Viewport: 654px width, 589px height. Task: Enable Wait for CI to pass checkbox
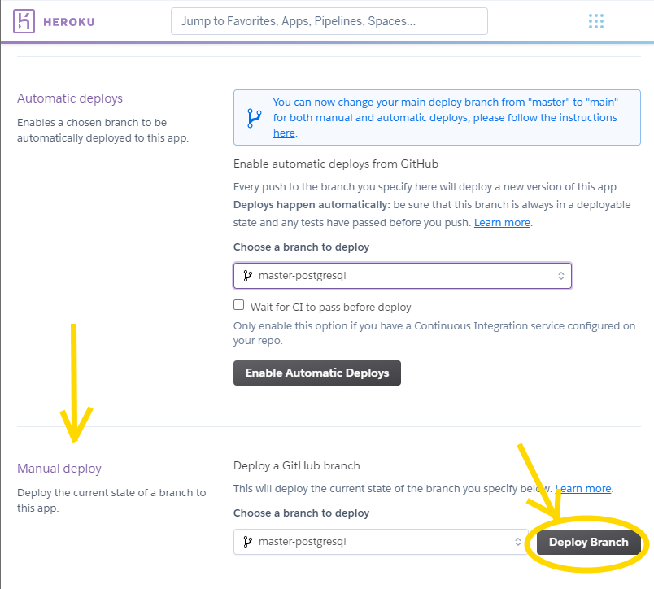pos(239,306)
